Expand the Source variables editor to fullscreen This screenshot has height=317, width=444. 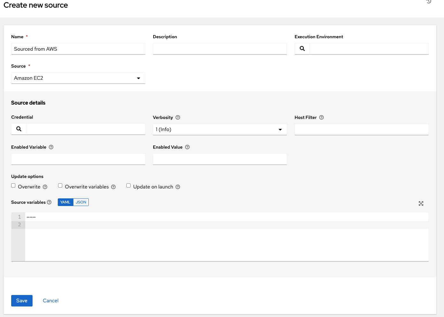421,203
